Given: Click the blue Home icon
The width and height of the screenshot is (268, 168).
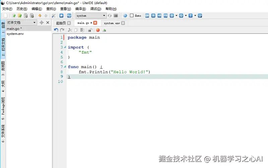Looking at the screenshot, I should click(x=61, y=16).
